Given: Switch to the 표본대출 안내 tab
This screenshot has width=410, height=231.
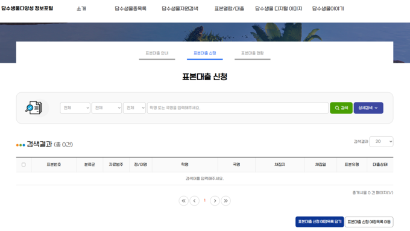Looking at the screenshot, I should (x=157, y=53).
